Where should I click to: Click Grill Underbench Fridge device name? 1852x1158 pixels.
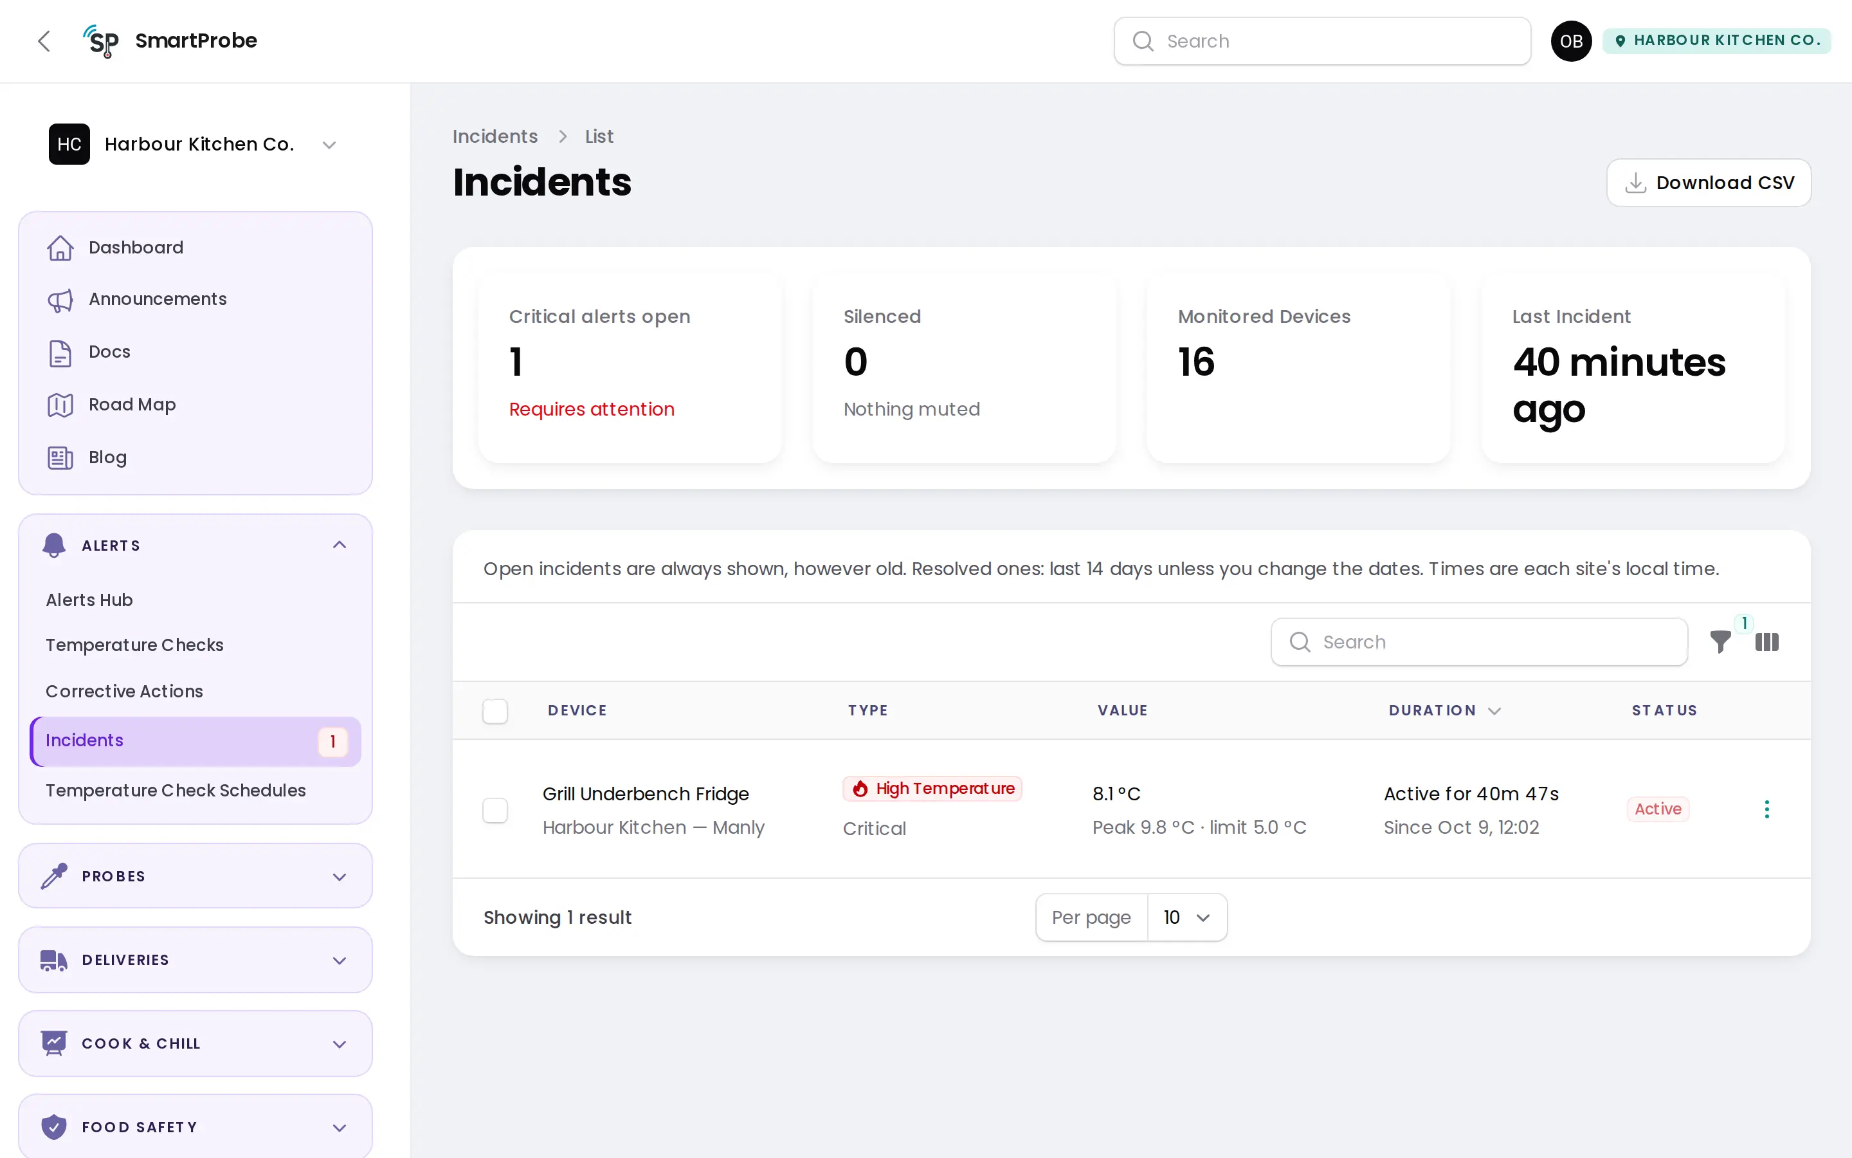tap(645, 793)
